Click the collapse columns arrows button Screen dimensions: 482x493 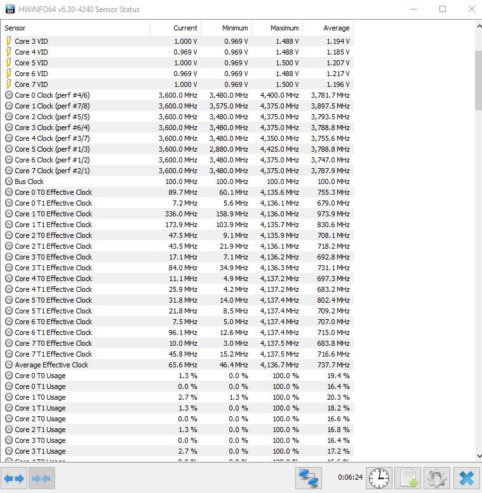[41, 478]
